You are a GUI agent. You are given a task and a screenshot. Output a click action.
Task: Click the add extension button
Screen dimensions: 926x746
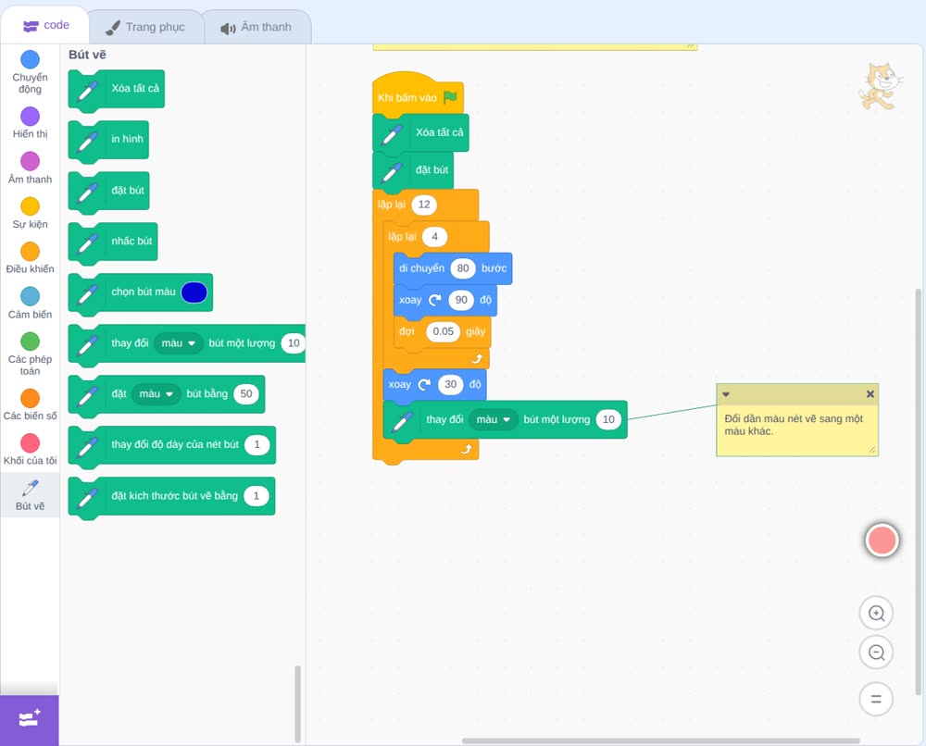pos(30,719)
